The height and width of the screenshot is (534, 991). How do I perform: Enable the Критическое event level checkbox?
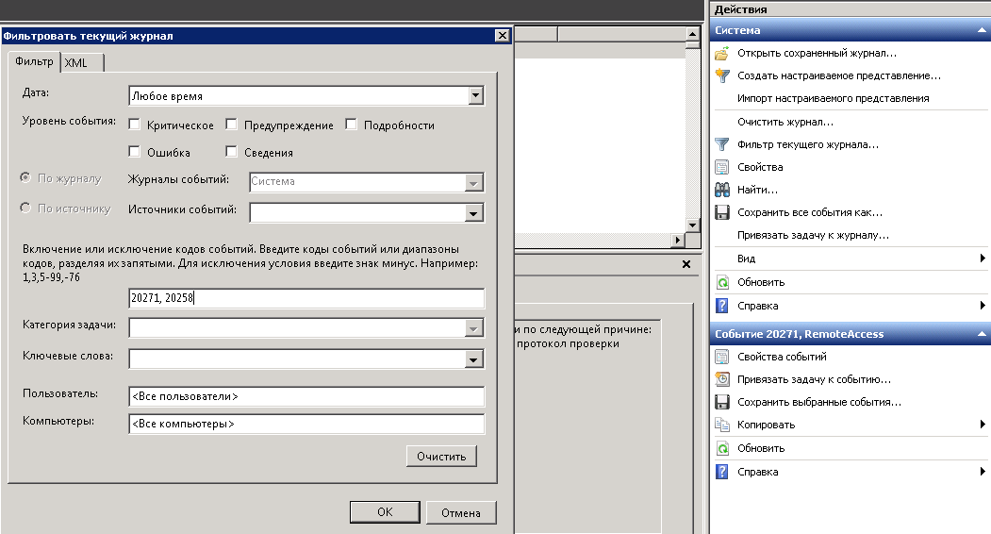135,125
